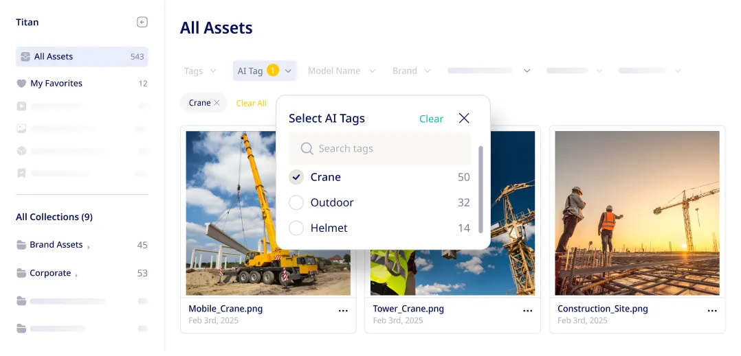
Task: Collapse the Titan sidebar with arrow icon
Action: click(x=142, y=22)
